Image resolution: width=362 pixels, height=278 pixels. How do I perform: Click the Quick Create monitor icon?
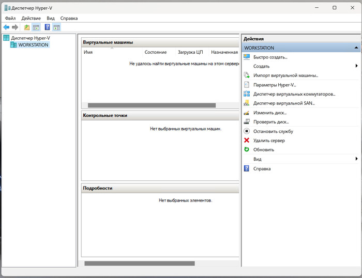pos(247,57)
